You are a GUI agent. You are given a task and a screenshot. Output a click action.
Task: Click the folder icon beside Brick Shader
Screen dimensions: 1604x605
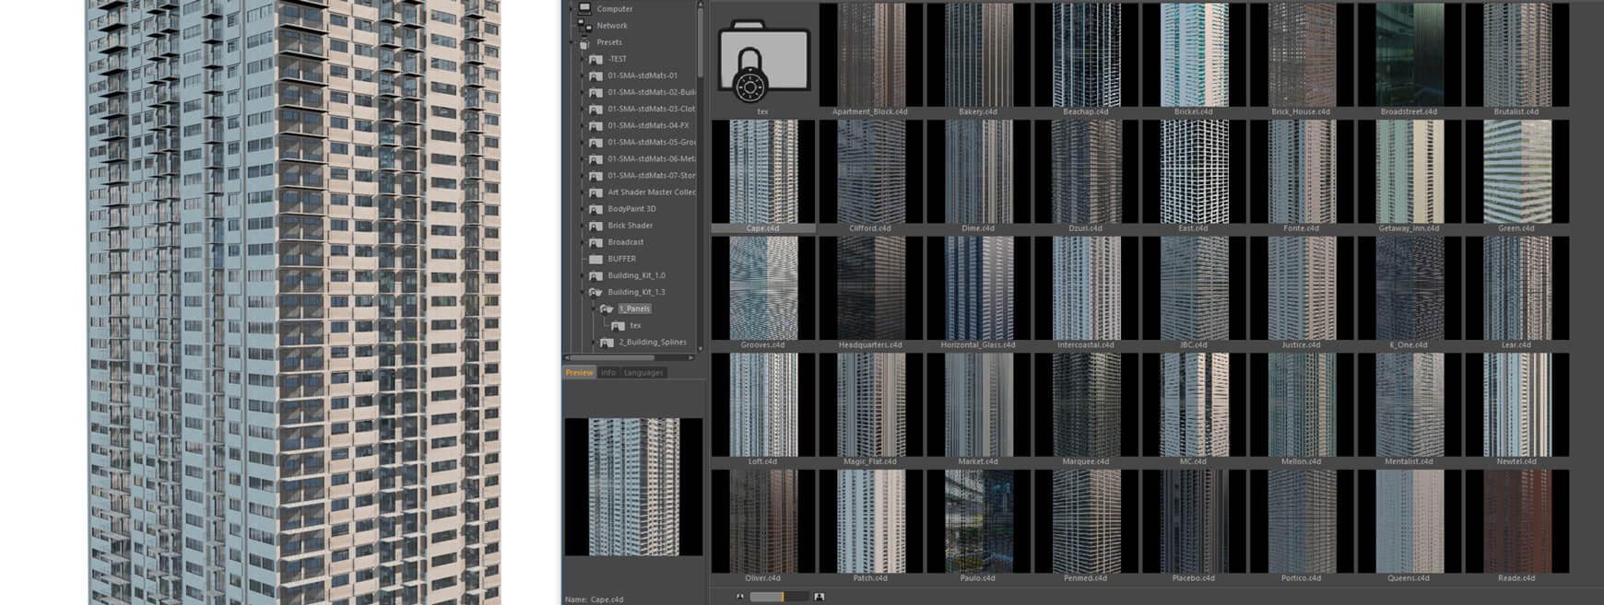(596, 226)
